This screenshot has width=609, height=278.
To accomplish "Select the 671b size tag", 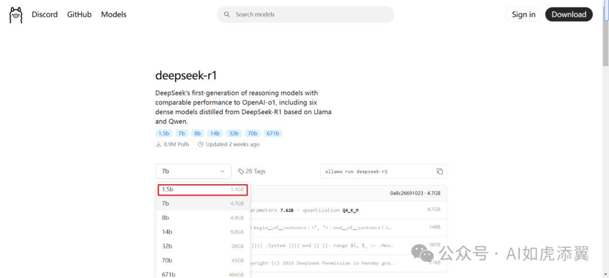I will coord(273,133).
